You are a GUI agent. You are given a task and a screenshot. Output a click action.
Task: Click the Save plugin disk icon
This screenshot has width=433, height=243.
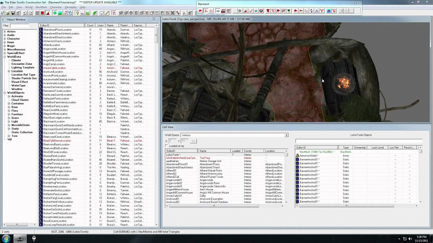pyautogui.click(x=13, y=13)
